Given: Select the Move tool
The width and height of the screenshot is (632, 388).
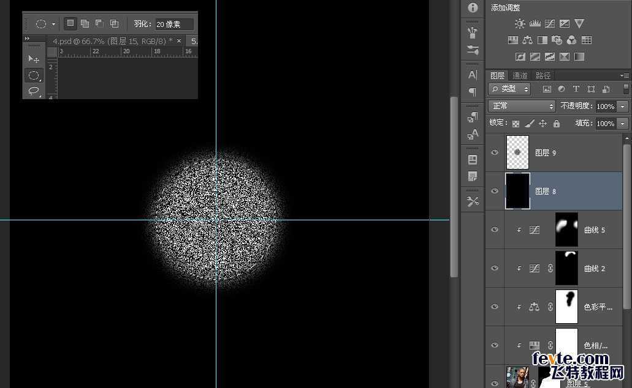Looking at the screenshot, I should click(34, 59).
